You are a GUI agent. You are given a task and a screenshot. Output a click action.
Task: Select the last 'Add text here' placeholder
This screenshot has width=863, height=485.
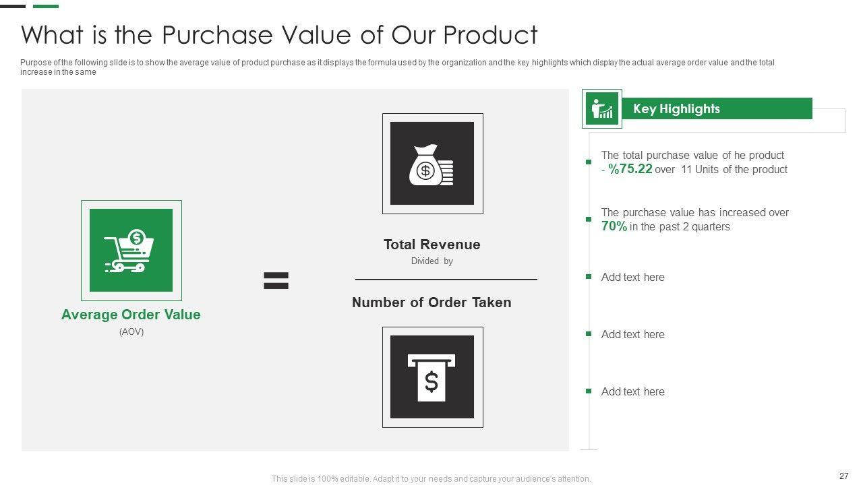point(632,391)
